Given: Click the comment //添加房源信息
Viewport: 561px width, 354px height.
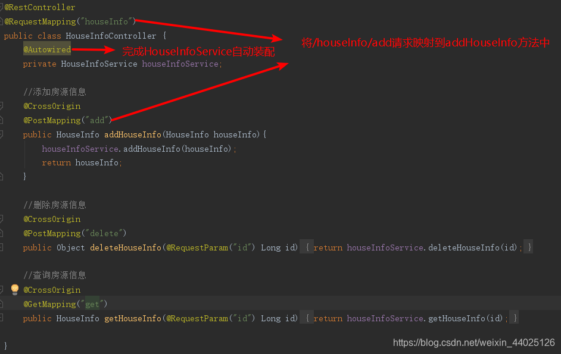Looking at the screenshot, I should click(x=55, y=92).
